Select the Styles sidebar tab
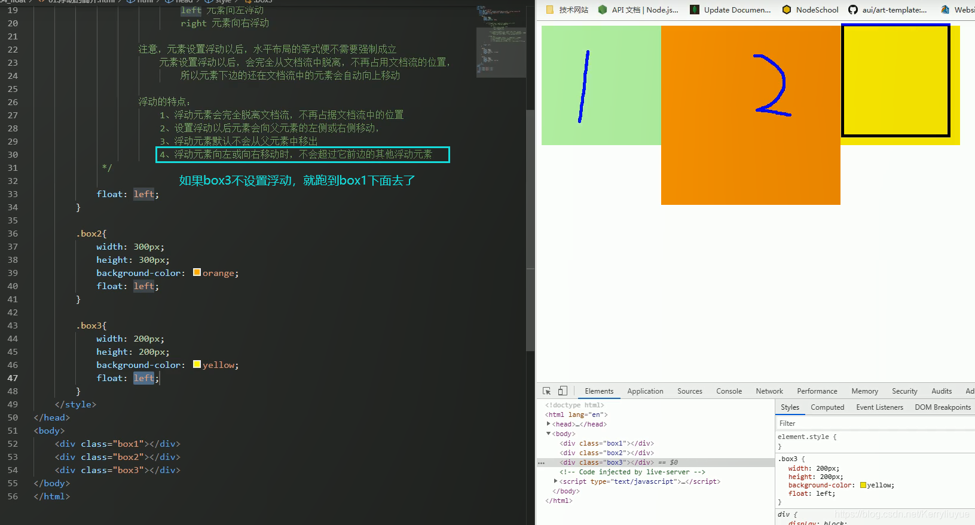 pyautogui.click(x=790, y=407)
